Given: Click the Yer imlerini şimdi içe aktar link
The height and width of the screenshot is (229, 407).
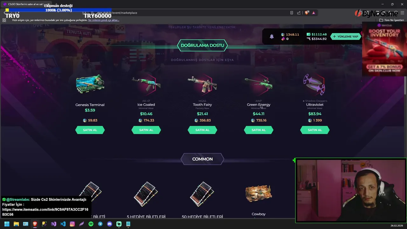Looking at the screenshot, I should tap(104, 20).
